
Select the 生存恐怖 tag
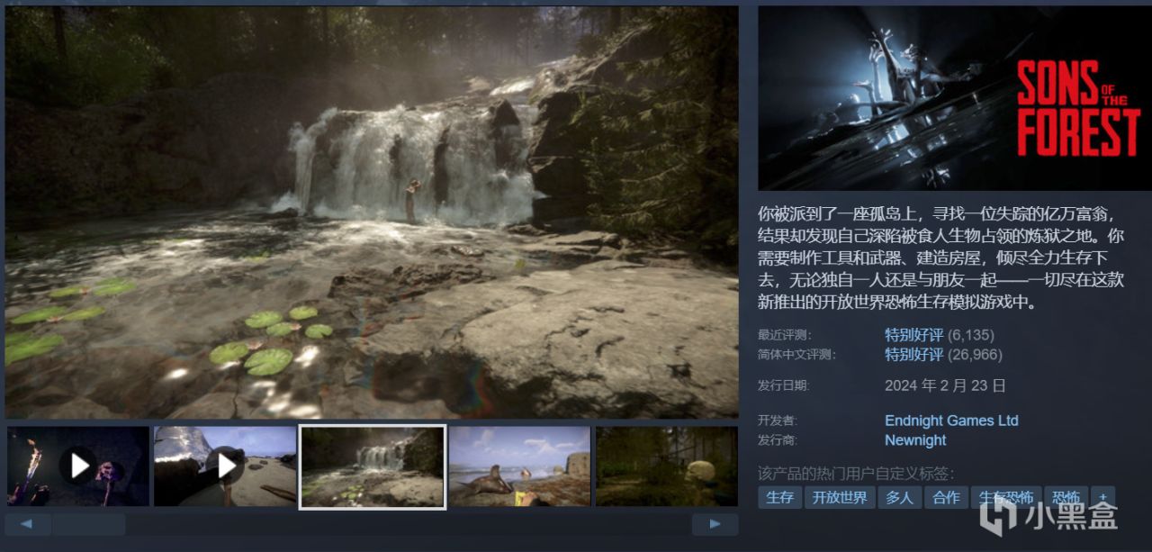coord(1006,497)
